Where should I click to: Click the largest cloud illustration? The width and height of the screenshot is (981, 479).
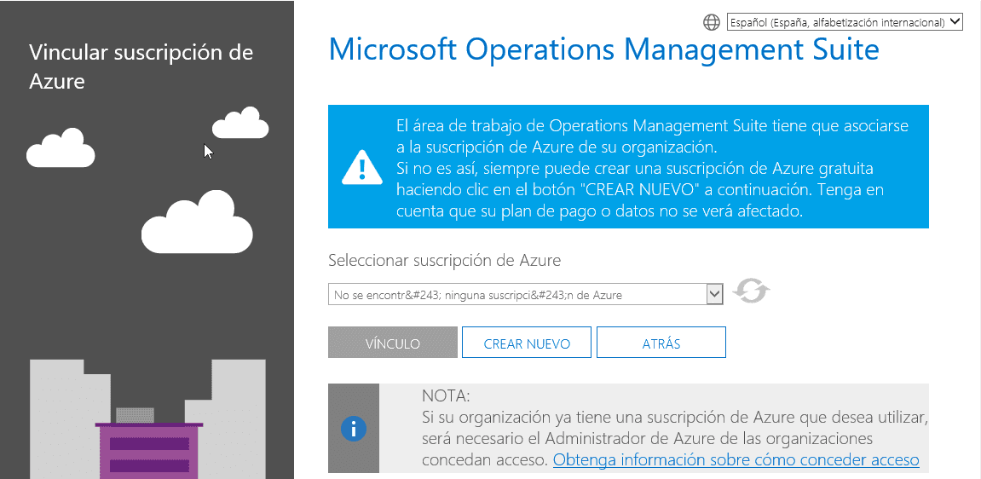(x=197, y=223)
